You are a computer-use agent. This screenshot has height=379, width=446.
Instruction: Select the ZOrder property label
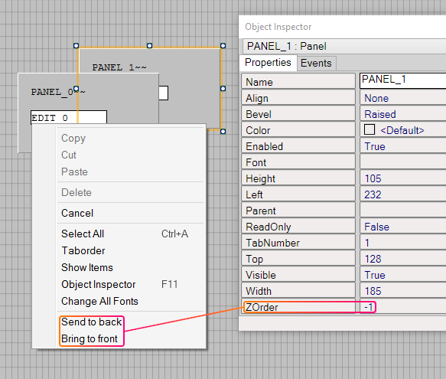pyautogui.click(x=298, y=307)
